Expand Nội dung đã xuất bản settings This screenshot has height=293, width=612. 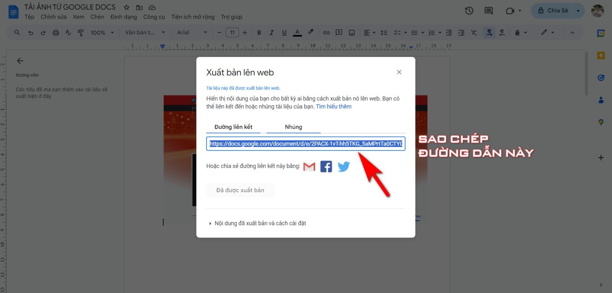click(257, 223)
